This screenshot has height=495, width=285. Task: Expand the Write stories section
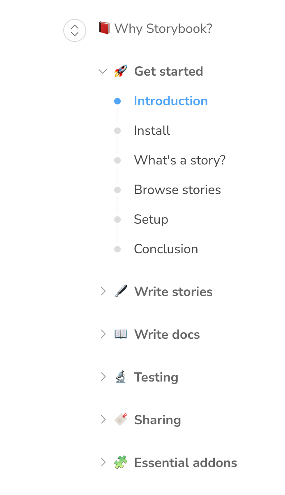(x=103, y=291)
